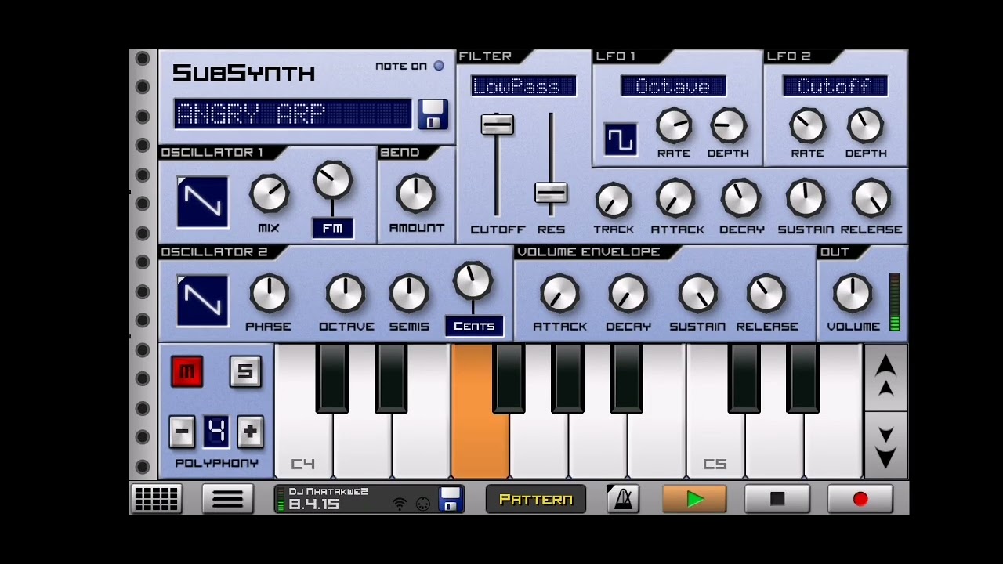This screenshot has width=1003, height=564.
Task: Click the filter Cutoff slider handle
Action: [x=497, y=125]
